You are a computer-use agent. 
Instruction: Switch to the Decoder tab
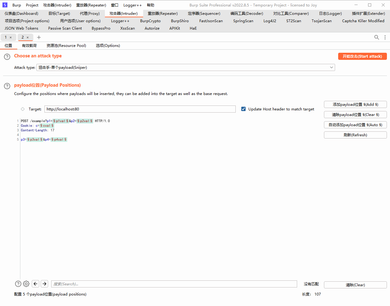(247, 14)
